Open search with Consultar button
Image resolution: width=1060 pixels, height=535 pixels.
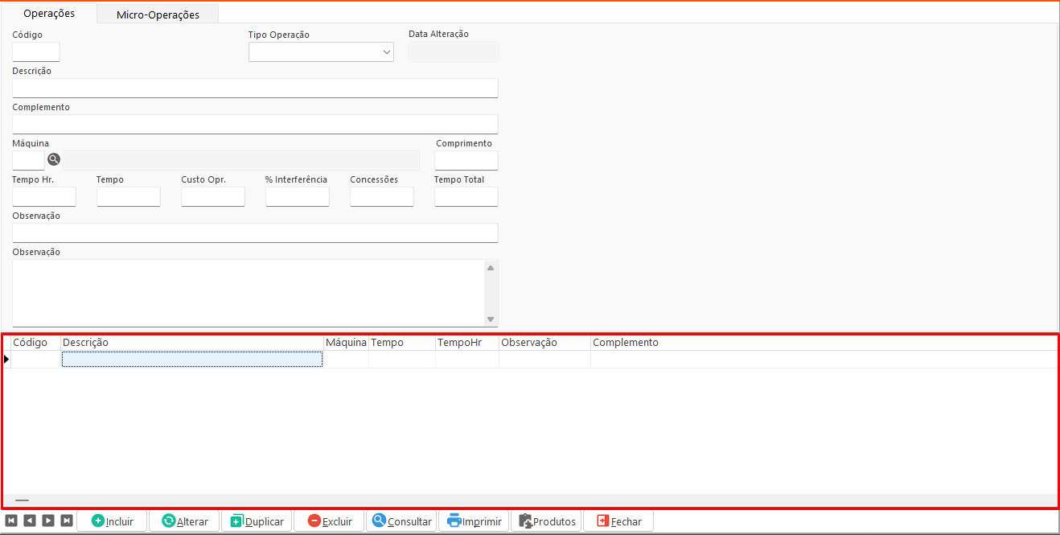click(x=401, y=521)
